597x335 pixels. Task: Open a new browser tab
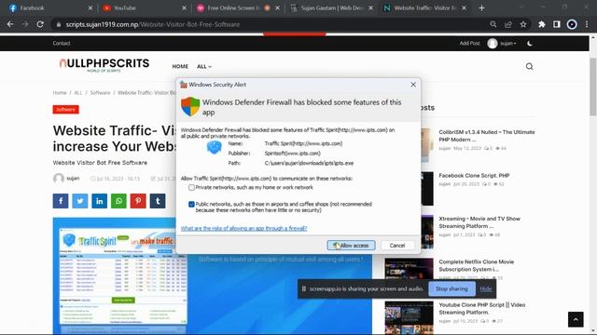click(481, 7)
